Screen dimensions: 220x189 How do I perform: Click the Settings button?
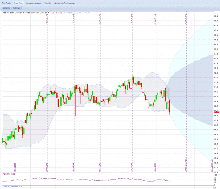17,8
